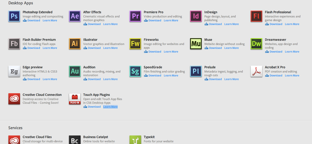The width and height of the screenshot is (312, 144).
Task: Open the Prelude Pl icon
Action: click(196, 71)
